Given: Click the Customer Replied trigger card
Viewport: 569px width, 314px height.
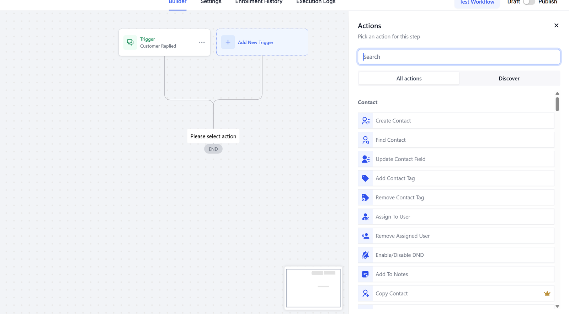Looking at the screenshot, I should 164,42.
